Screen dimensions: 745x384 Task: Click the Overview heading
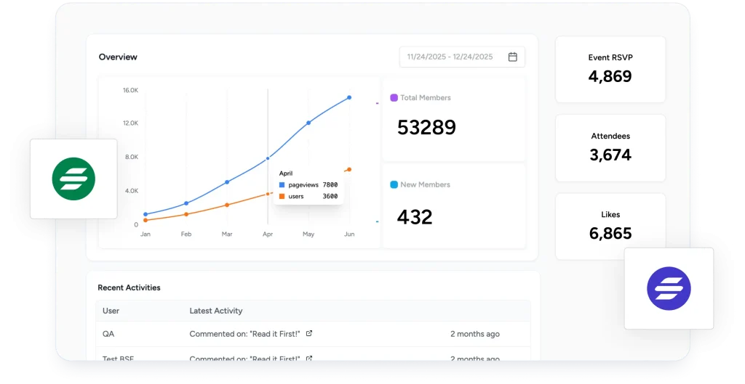(118, 57)
